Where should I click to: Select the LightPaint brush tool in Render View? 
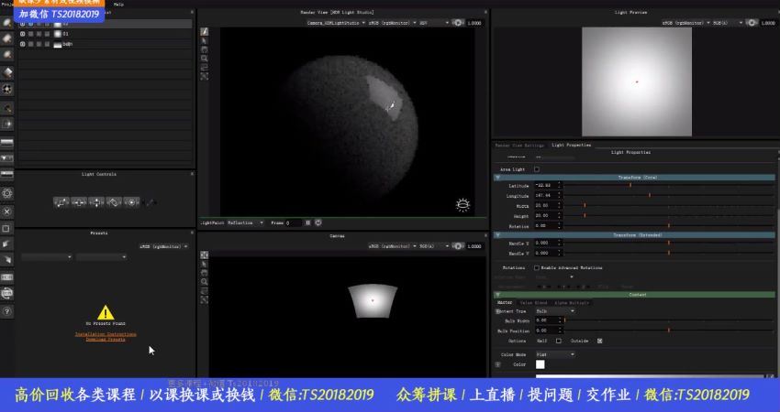[x=205, y=31]
